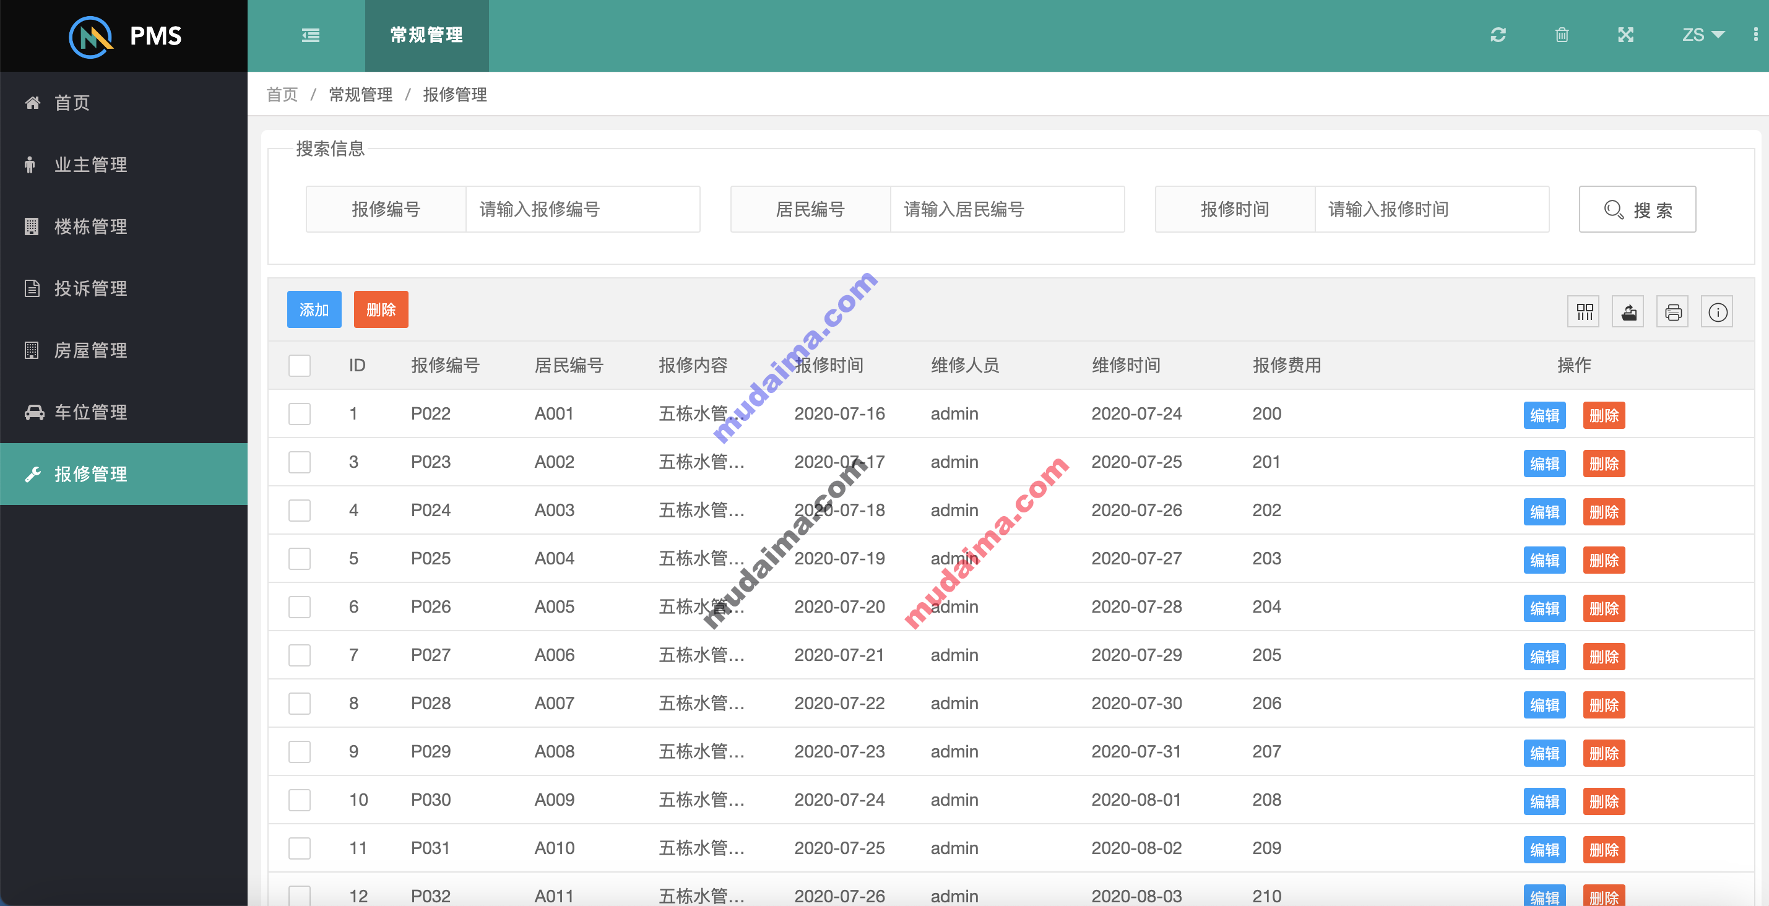Image resolution: width=1769 pixels, height=906 pixels.
Task: Click the blue 添加 button
Action: pyautogui.click(x=314, y=309)
